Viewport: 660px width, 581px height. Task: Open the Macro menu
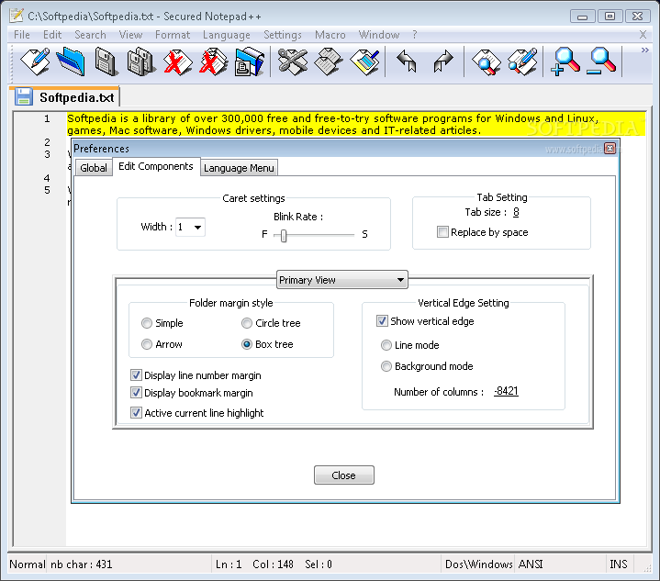[330, 35]
